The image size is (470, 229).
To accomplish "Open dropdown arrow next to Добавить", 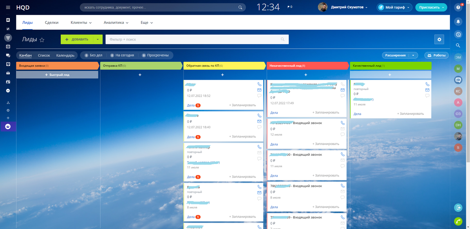I will (x=98, y=39).
